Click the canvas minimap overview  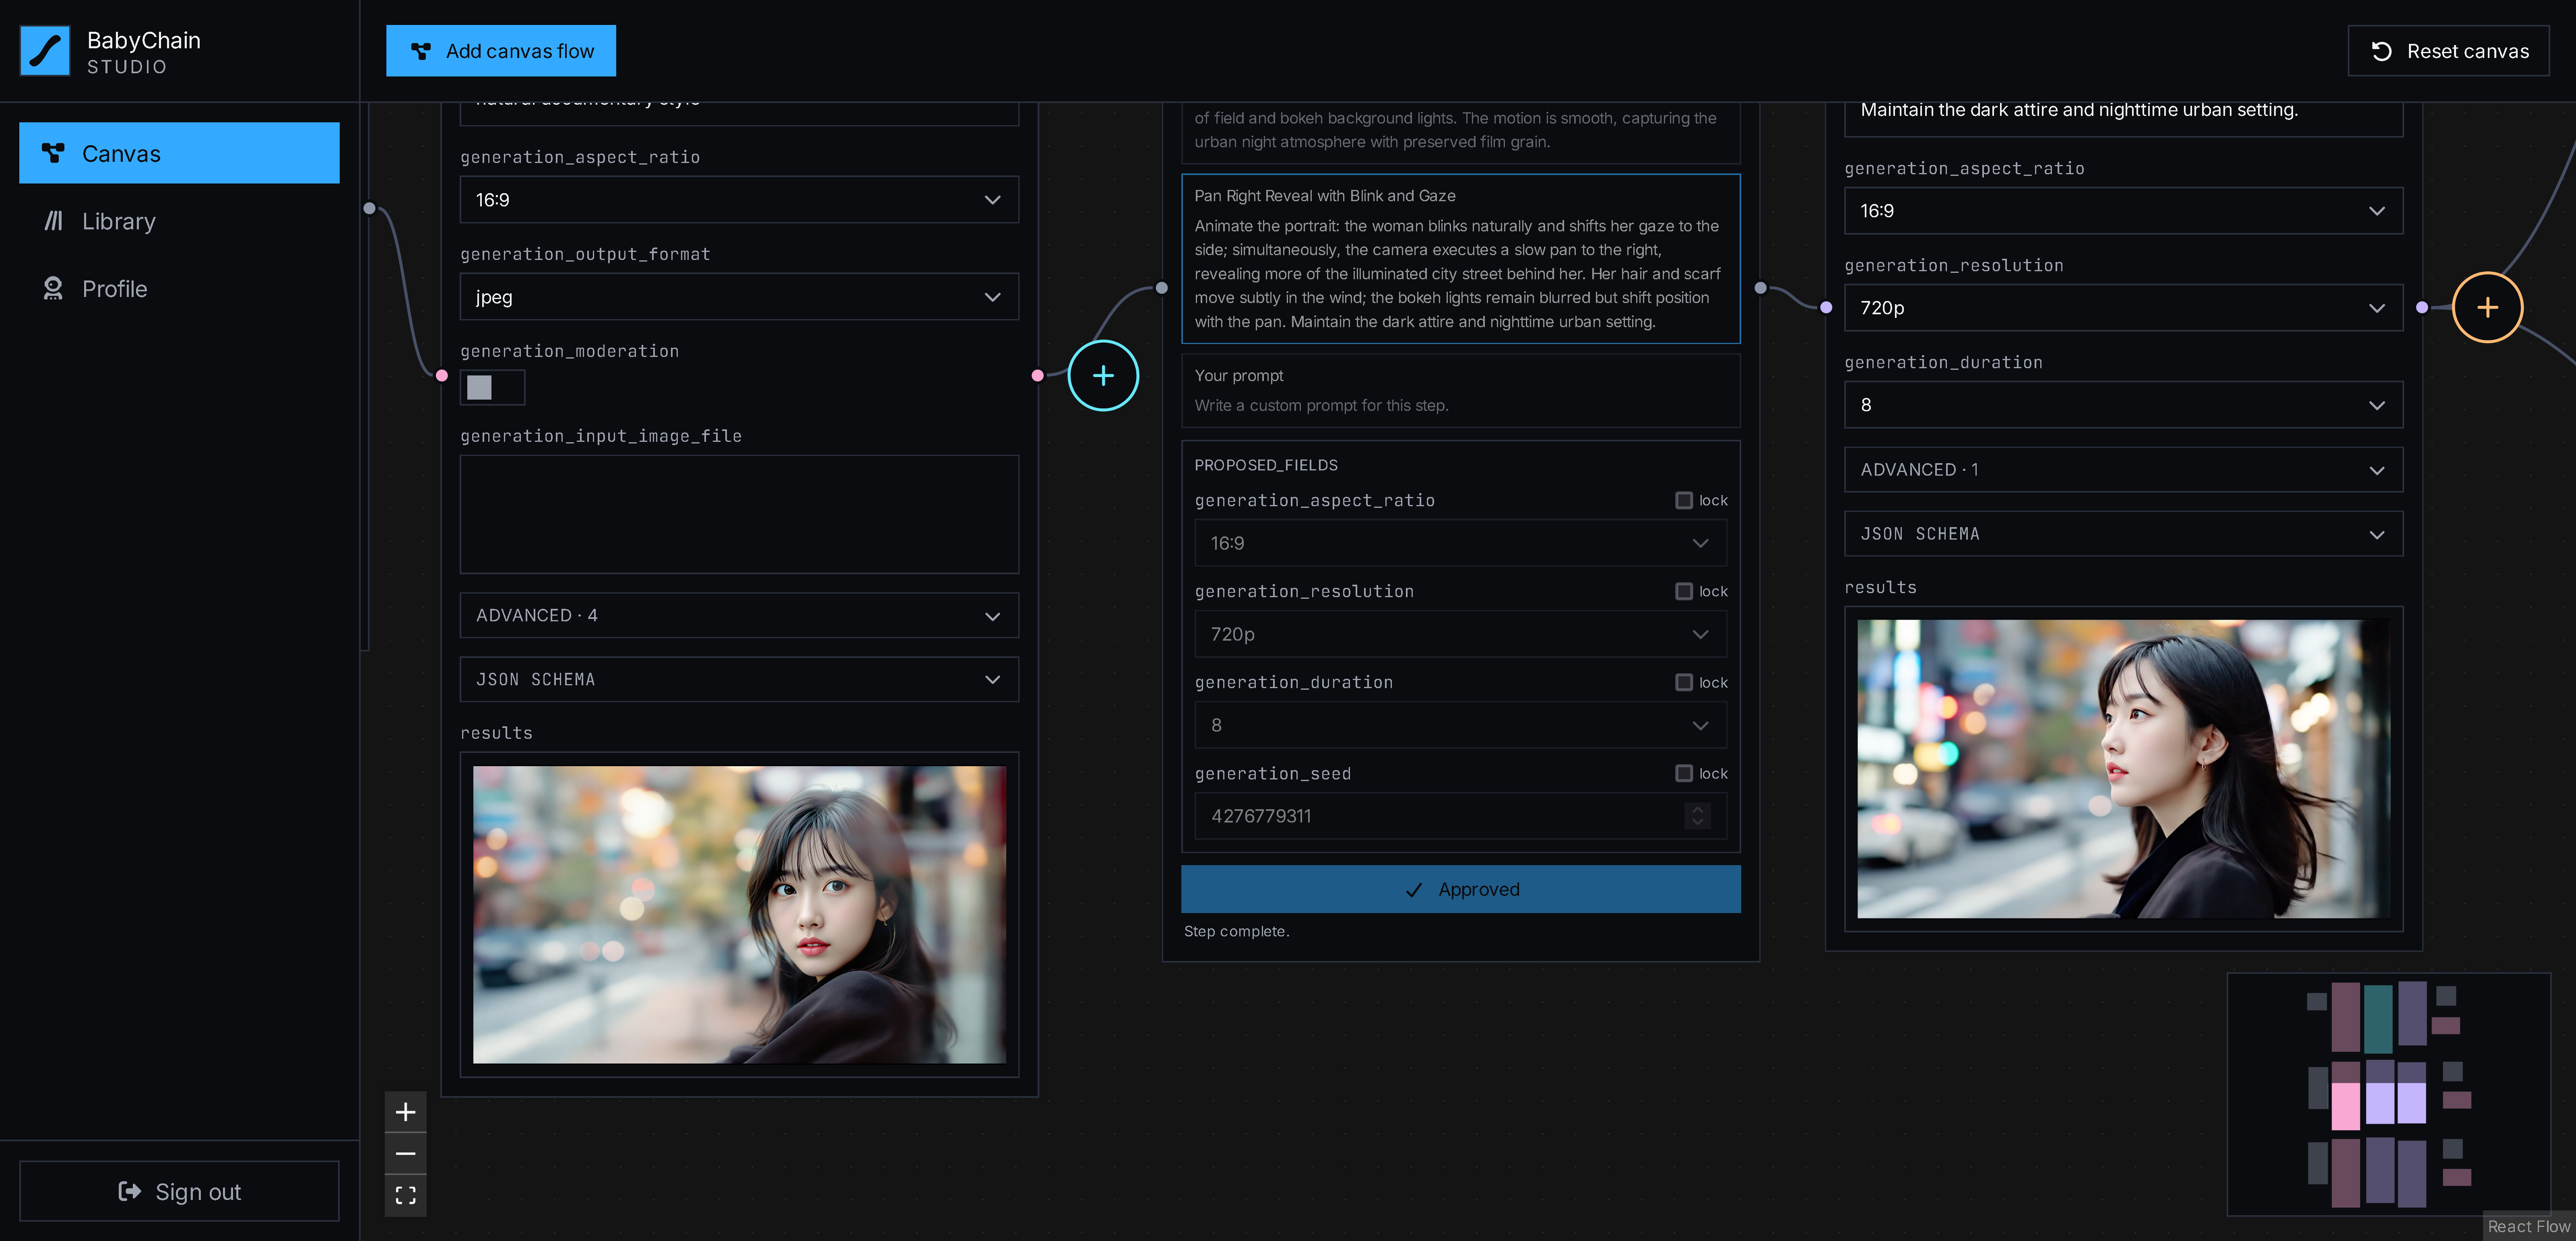click(x=2388, y=1094)
